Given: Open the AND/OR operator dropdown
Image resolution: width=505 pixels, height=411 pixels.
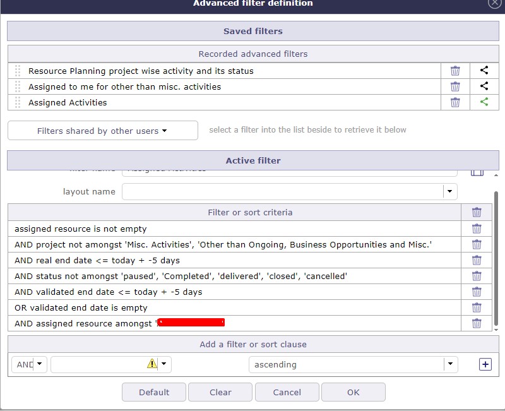Looking at the screenshot, I should point(40,364).
